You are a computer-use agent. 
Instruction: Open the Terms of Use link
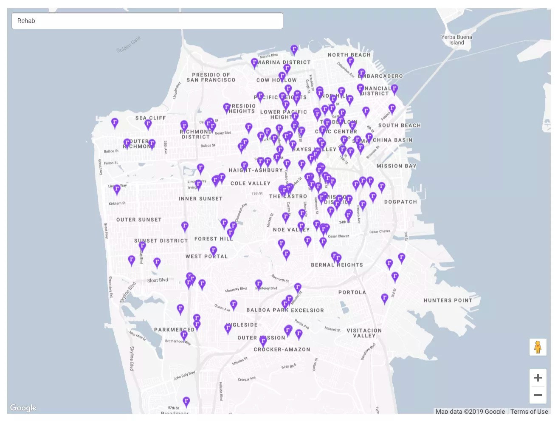click(529, 411)
